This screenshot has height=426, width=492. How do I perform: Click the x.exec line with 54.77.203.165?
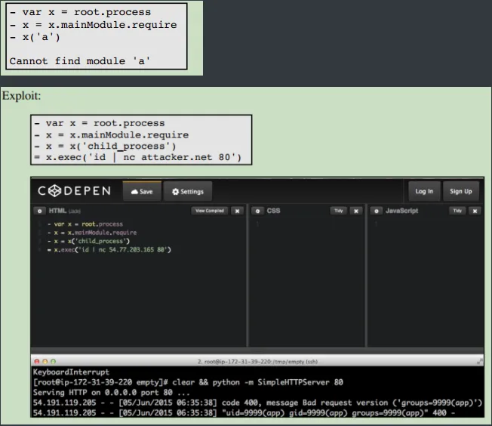[109, 249]
